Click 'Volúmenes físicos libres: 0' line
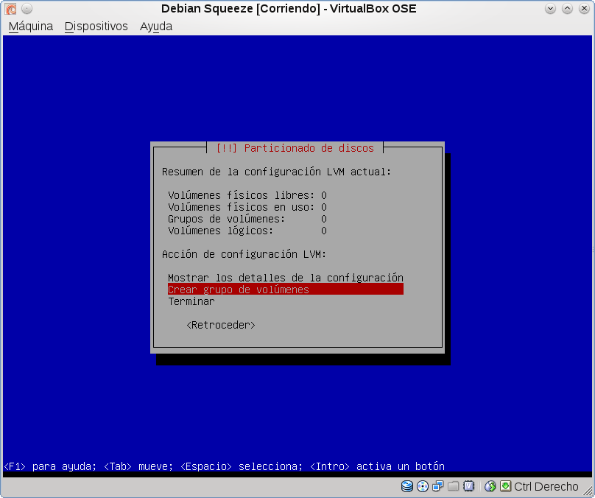 pos(247,195)
